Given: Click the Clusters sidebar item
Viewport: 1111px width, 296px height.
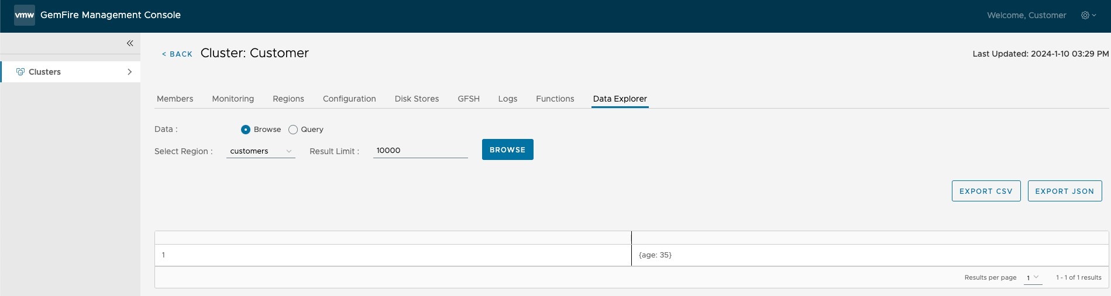Looking at the screenshot, I should (x=70, y=72).
